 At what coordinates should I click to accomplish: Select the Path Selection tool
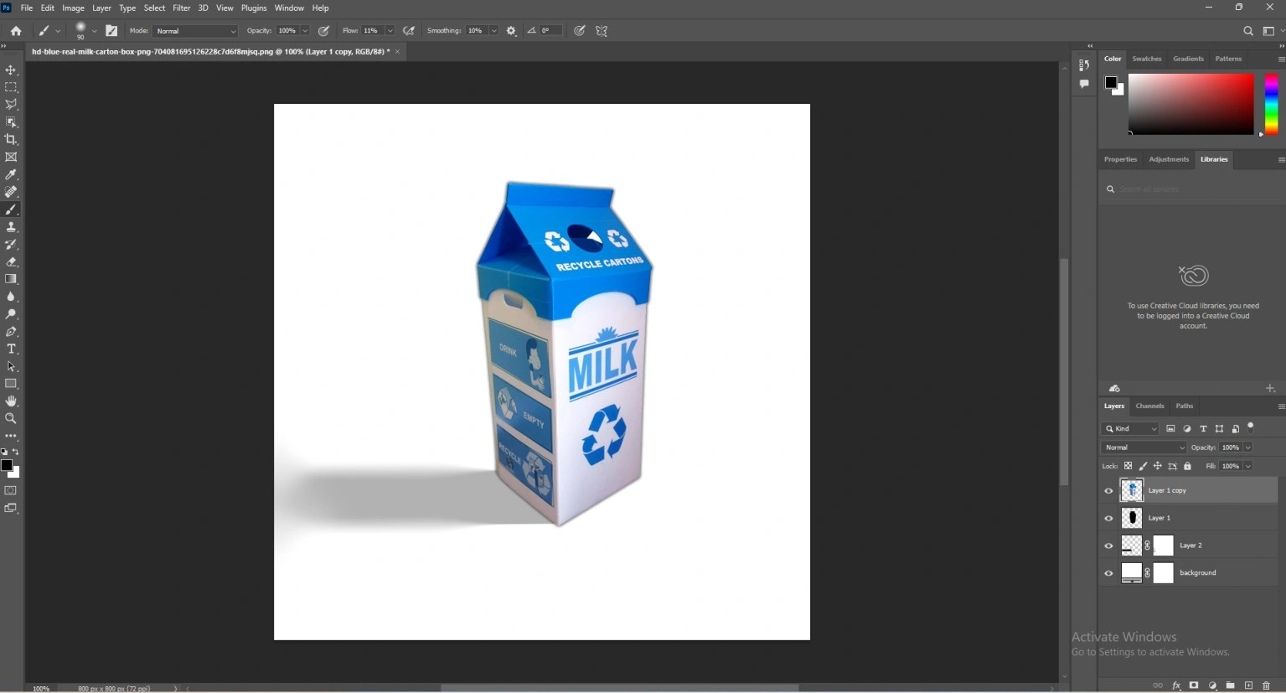tap(11, 366)
